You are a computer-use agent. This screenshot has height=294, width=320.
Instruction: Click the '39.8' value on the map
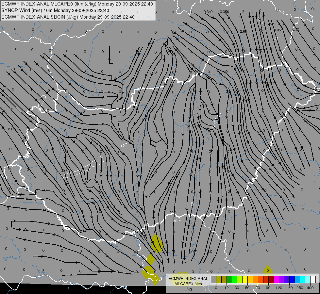pos(64,171)
